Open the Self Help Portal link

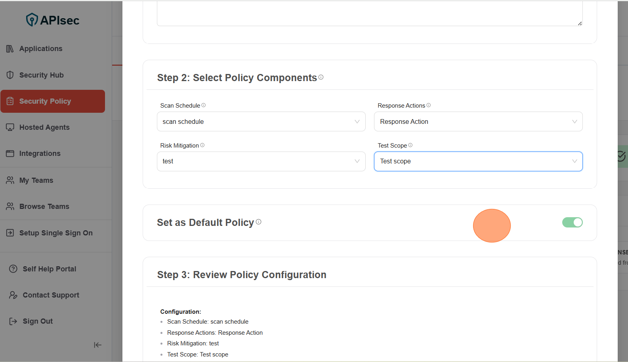pos(49,269)
